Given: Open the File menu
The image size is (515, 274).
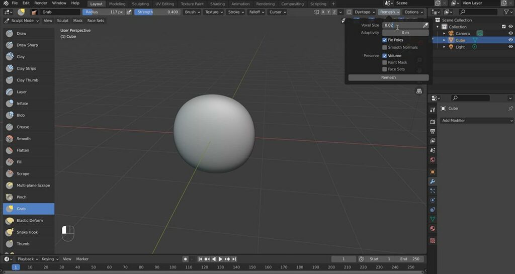Looking at the screenshot, I should coord(15,3).
